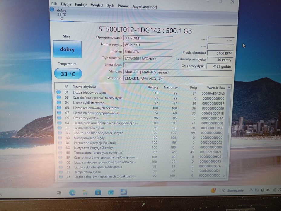Select 'Temperatura dysku' attribute name
Image resolution: width=281 pixels, height=211 pixels.
87,172
